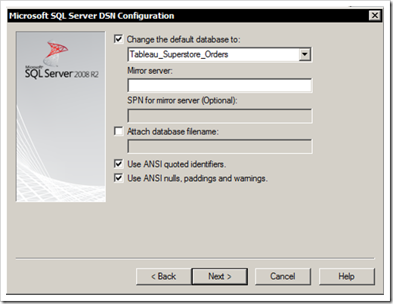Image resolution: width=393 pixels, height=304 pixels.
Task: Cancel the DSN configuration
Action: [x=283, y=276]
